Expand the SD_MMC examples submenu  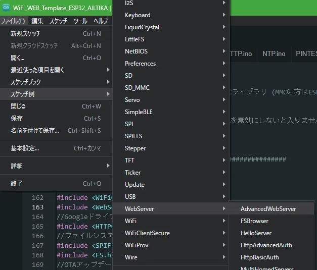(171, 88)
